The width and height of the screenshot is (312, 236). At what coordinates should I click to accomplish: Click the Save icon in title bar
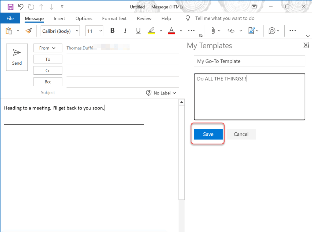click(10, 7)
